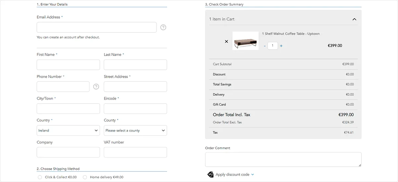Click the discount tag icon
The width and height of the screenshot is (398, 182).
coord(210,174)
